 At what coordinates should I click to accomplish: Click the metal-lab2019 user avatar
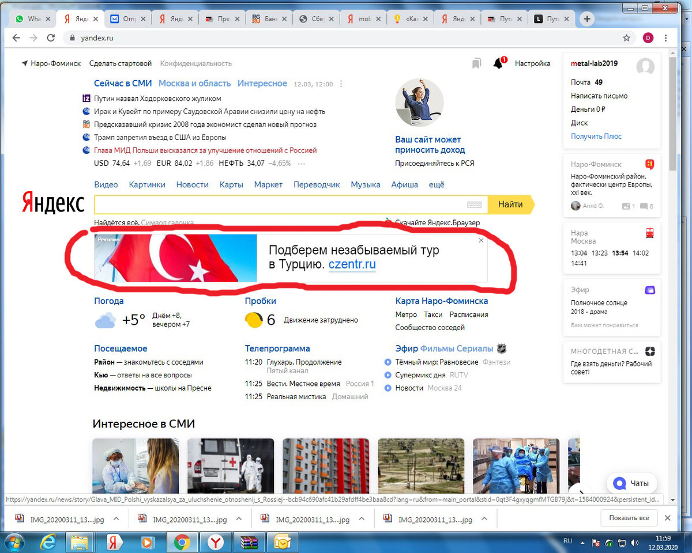click(645, 66)
